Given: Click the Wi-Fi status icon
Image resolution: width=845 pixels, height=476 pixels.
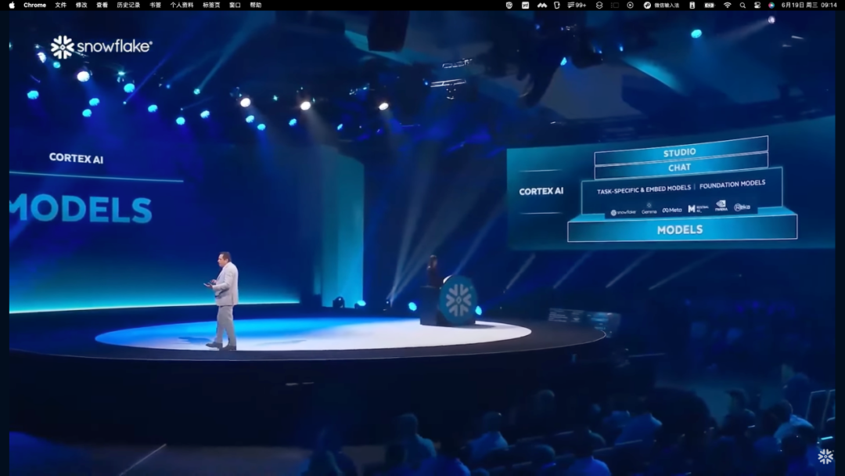Looking at the screenshot, I should coord(727,5).
